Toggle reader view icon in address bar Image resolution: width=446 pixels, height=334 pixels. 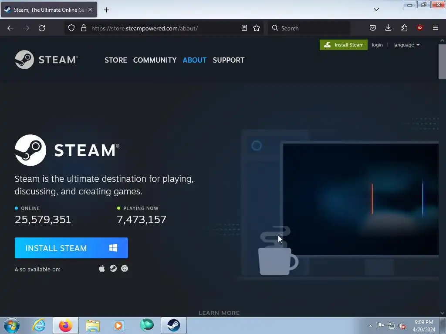[x=244, y=28]
